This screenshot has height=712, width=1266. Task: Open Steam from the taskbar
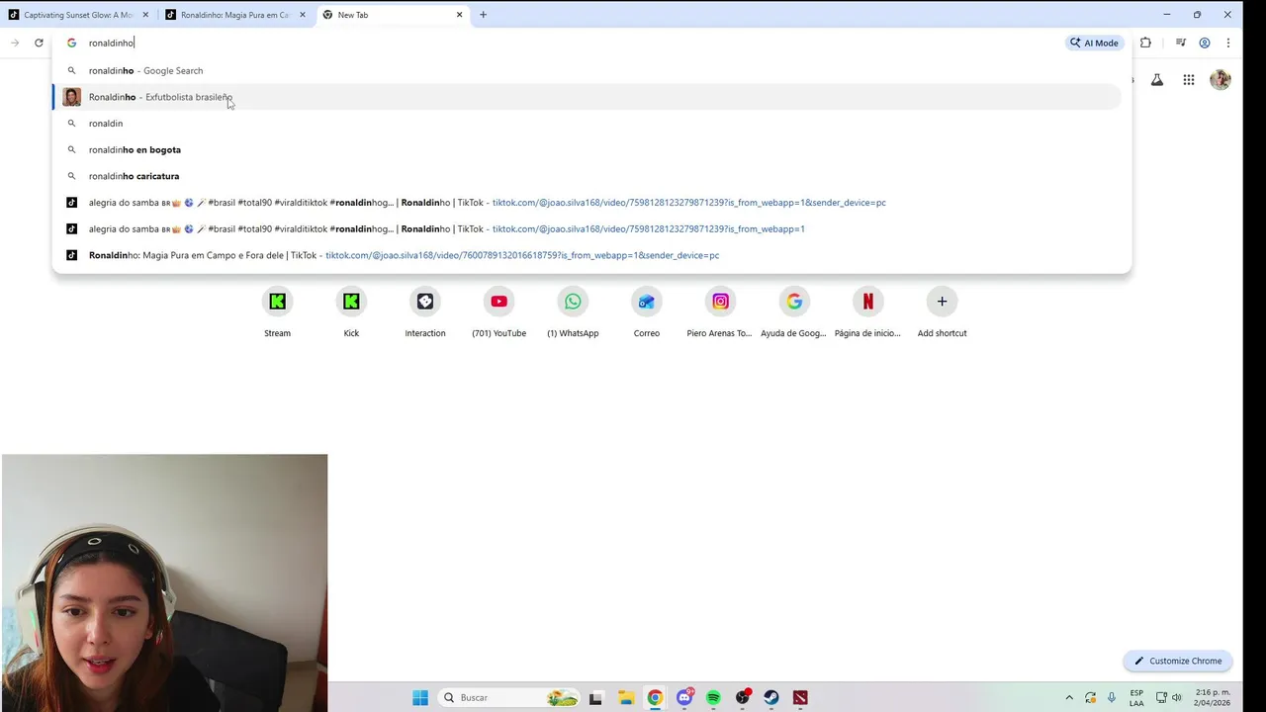771,697
